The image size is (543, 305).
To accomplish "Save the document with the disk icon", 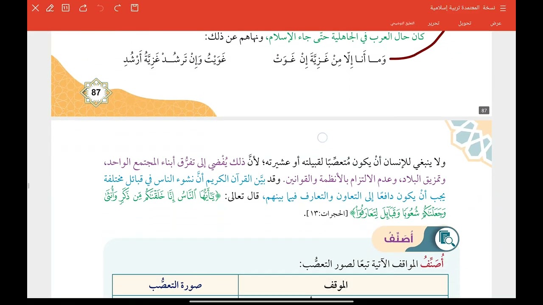I will pyautogui.click(x=134, y=8).
